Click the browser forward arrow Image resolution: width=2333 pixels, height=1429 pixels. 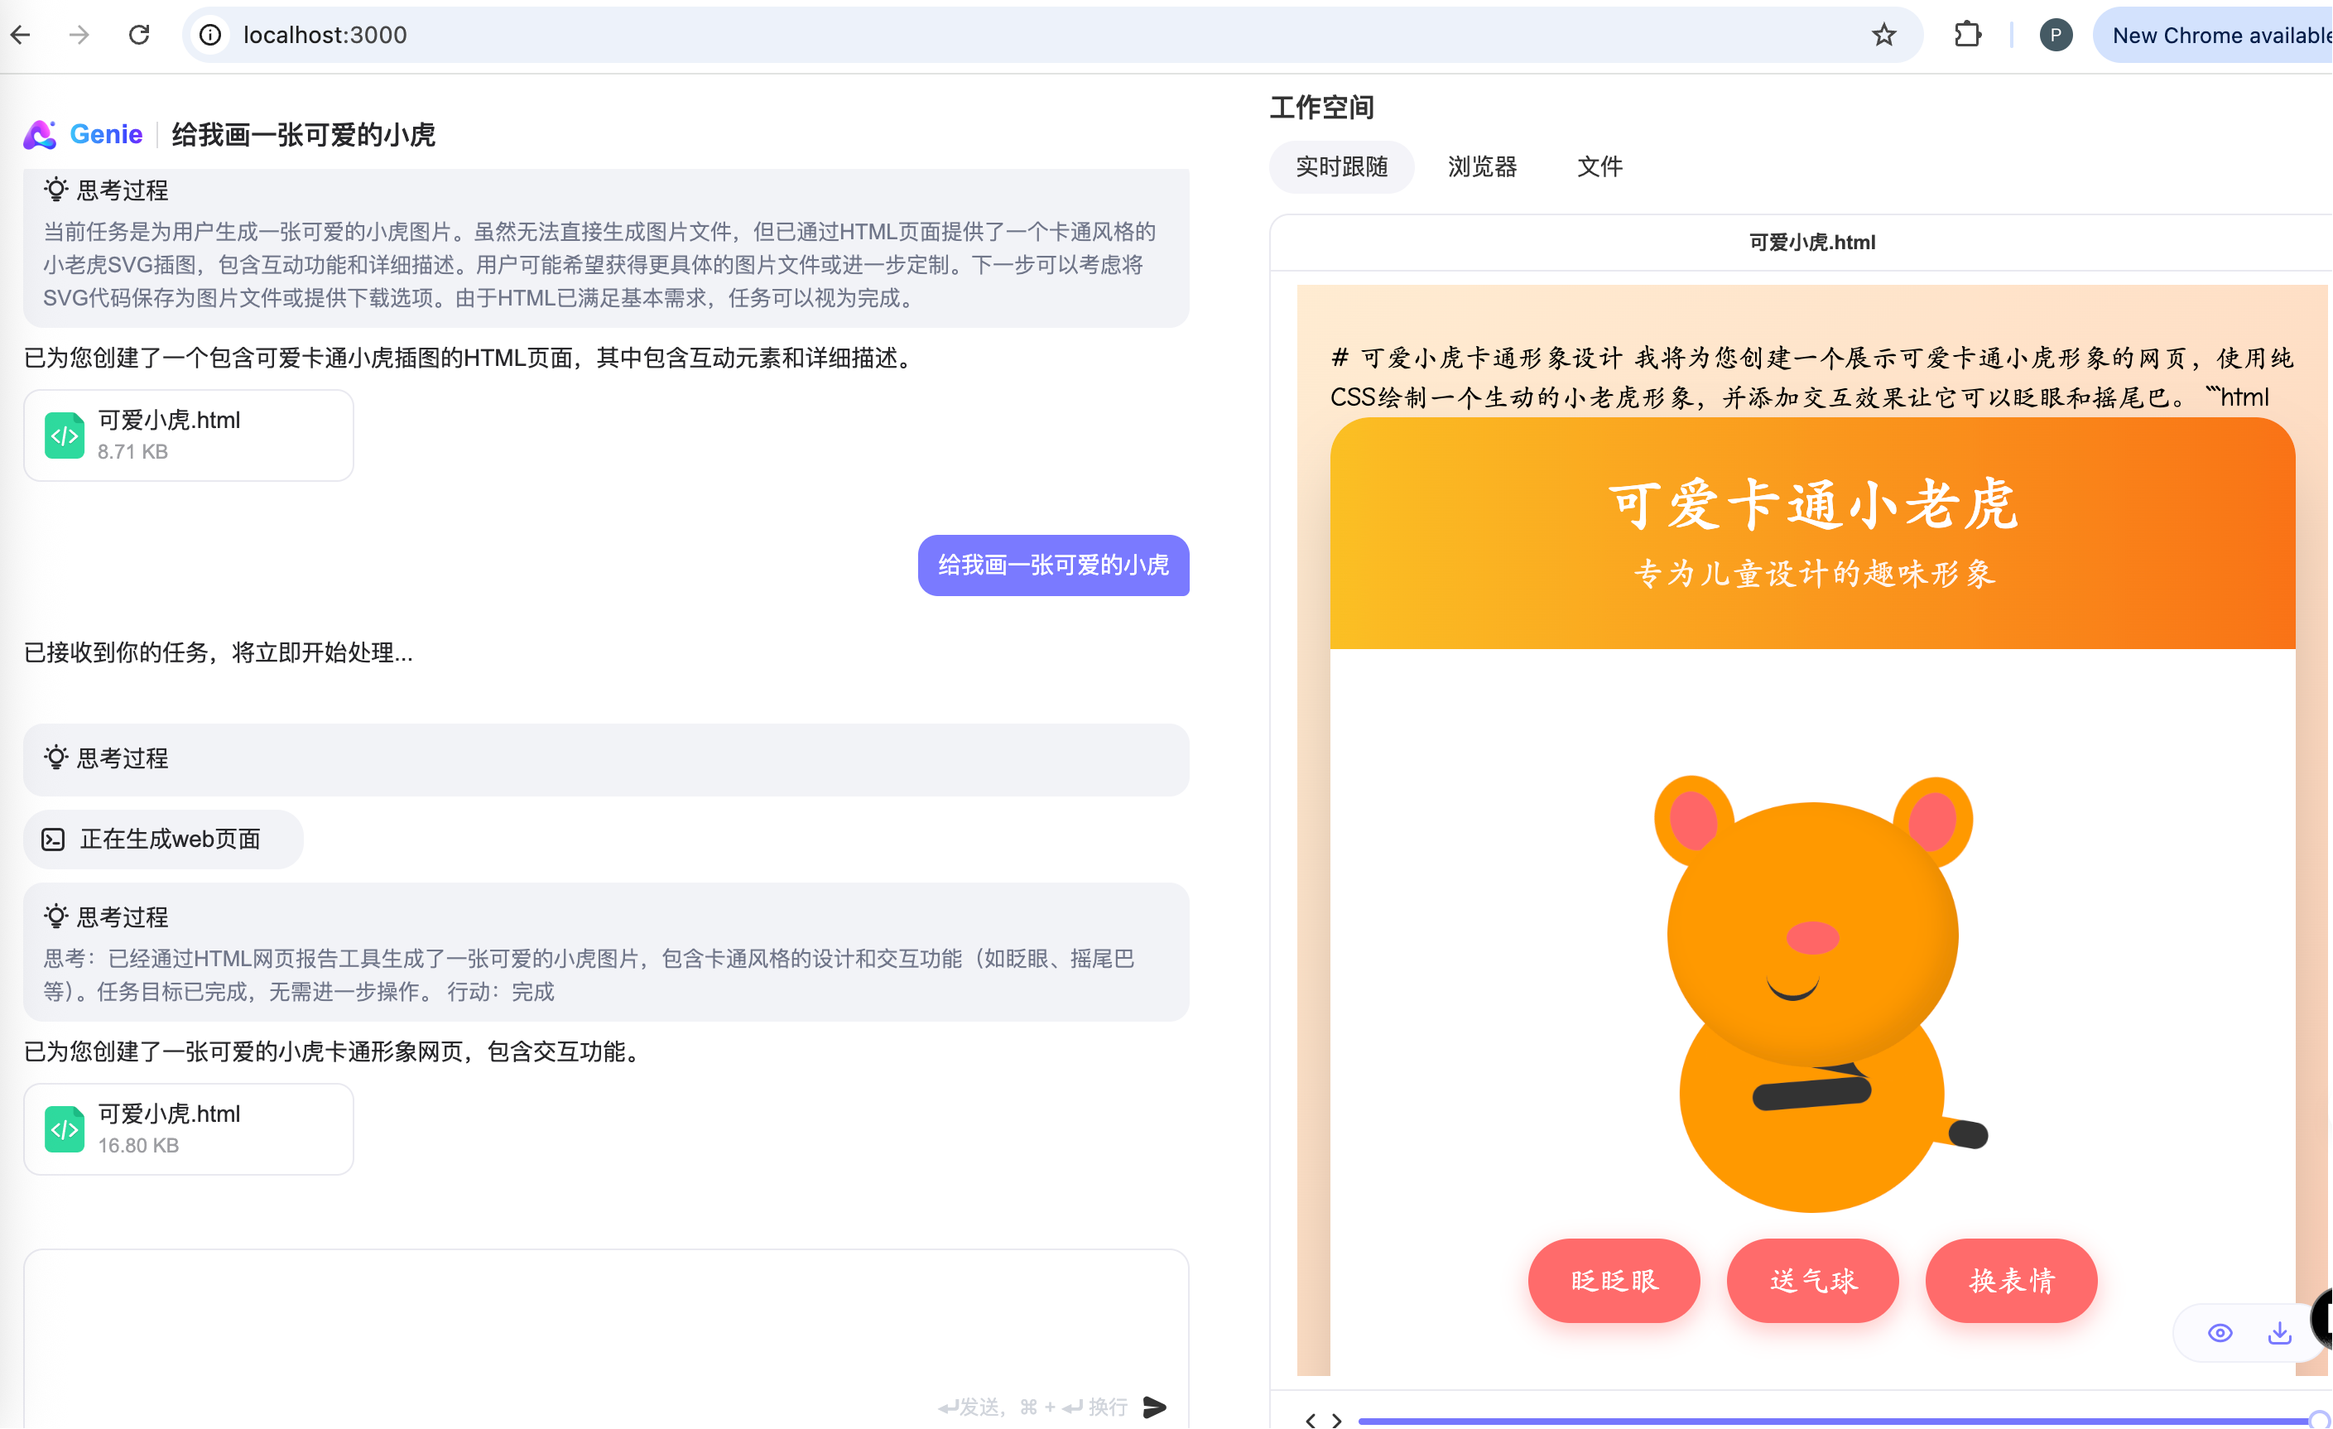click(79, 35)
